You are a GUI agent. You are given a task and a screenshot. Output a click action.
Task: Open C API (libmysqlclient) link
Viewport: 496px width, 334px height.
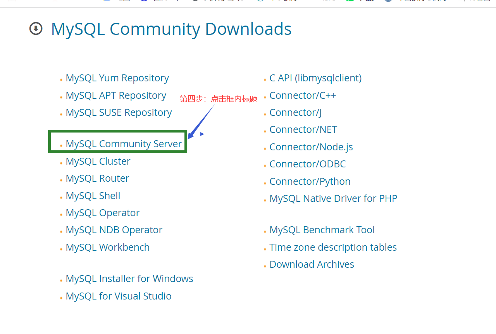click(315, 78)
